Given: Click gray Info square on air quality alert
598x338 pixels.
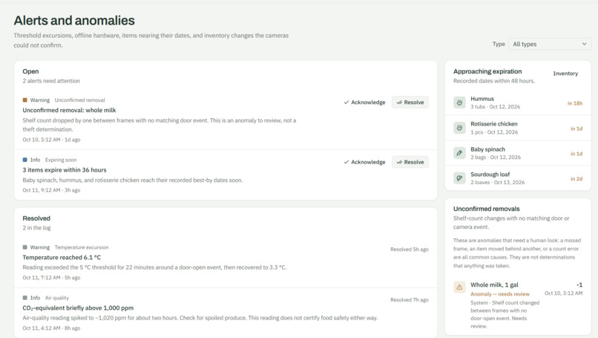Looking at the screenshot, I should (x=24, y=298).
